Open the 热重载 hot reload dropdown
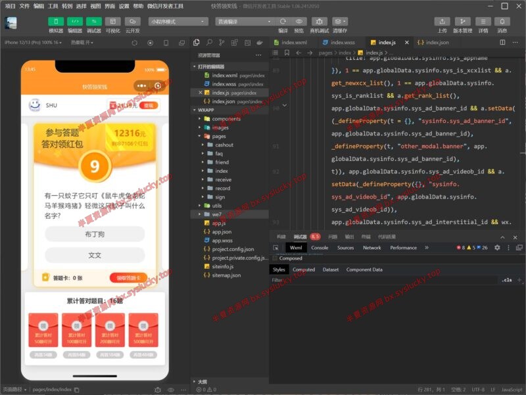Screen dimensions: 526x395 click(x=82, y=43)
